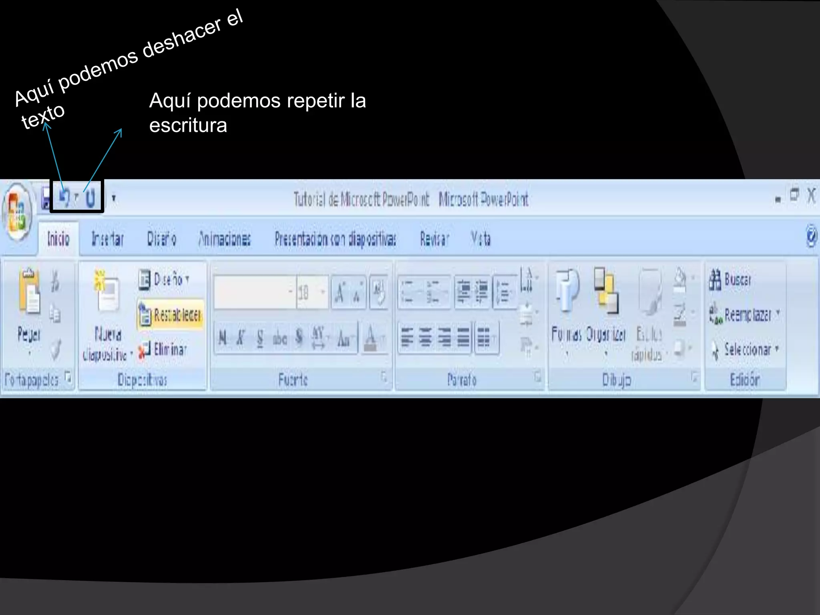Switch to the Vista tab

tap(480, 239)
